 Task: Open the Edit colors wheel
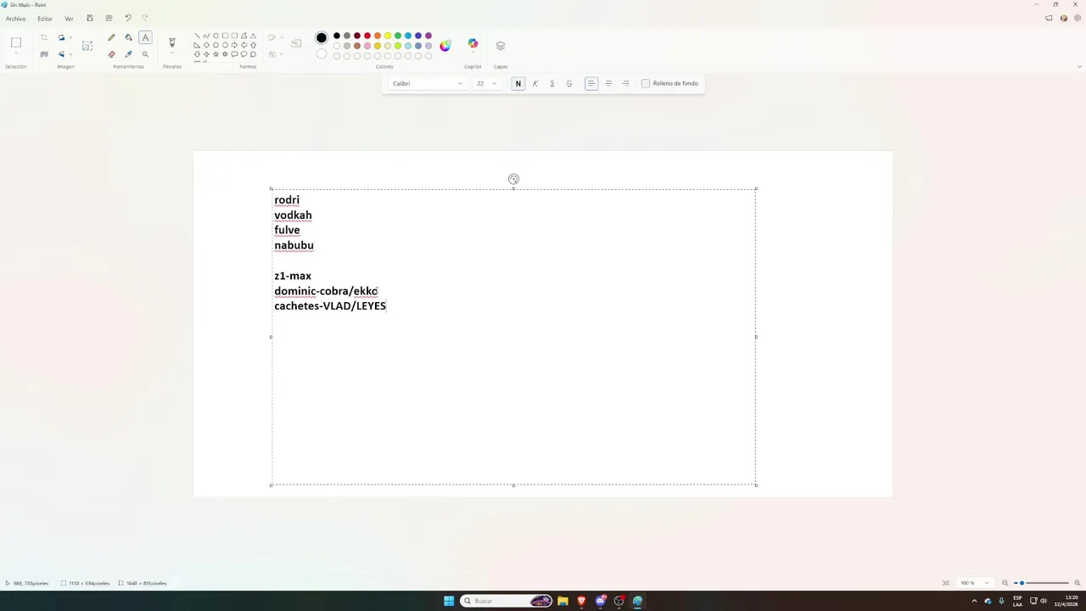(445, 45)
